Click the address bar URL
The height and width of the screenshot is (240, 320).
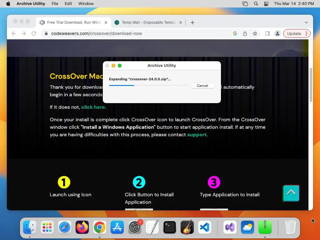pyautogui.click(x=97, y=33)
